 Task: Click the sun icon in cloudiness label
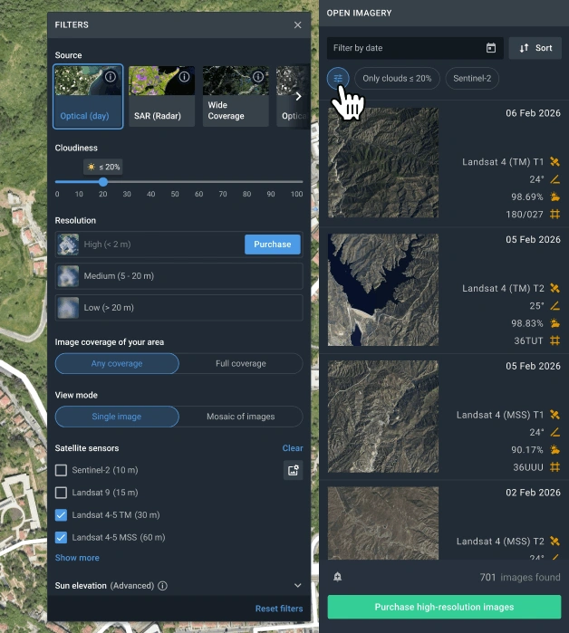pyautogui.click(x=92, y=167)
